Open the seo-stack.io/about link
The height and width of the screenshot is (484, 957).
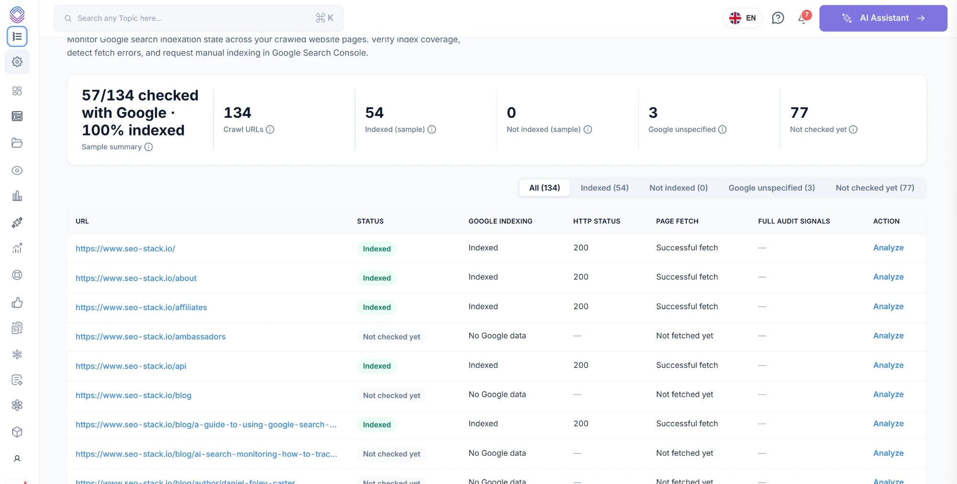[136, 278]
